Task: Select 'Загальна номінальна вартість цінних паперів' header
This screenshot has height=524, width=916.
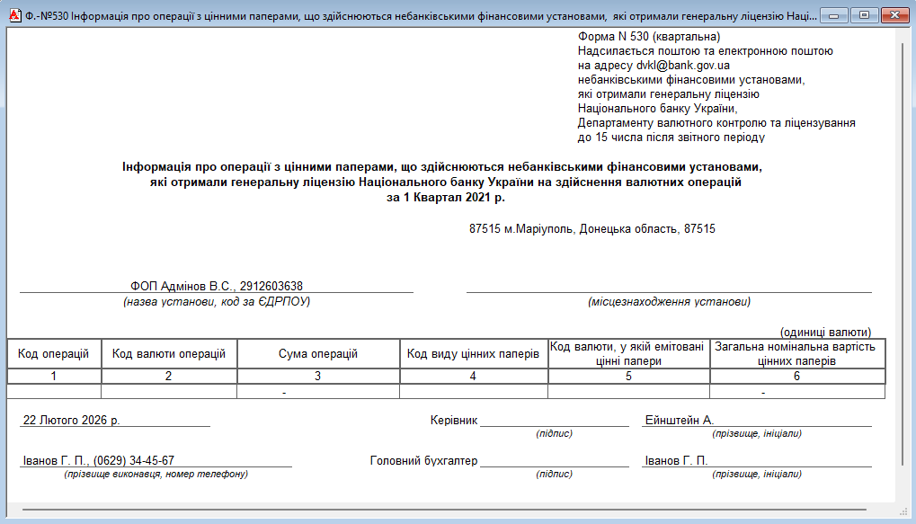Action: pyautogui.click(x=795, y=354)
